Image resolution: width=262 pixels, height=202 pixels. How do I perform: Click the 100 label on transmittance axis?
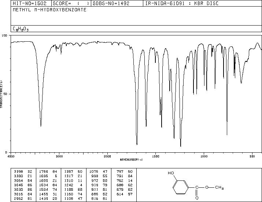coord(4,35)
